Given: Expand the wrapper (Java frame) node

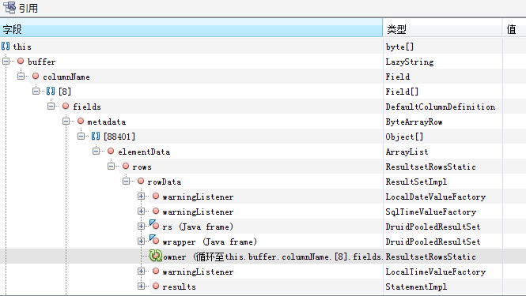Looking at the screenshot, I should click(x=142, y=242).
